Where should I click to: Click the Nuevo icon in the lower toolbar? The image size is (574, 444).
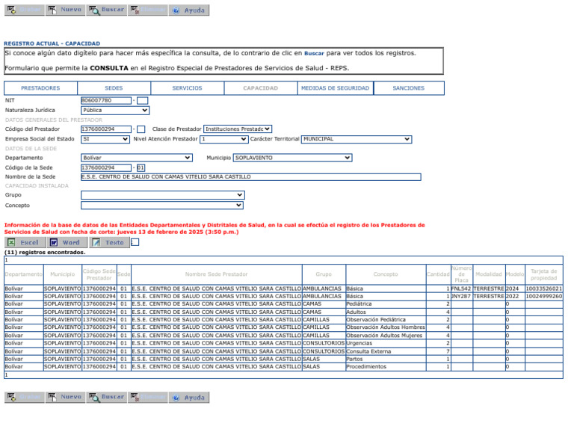pos(66,397)
